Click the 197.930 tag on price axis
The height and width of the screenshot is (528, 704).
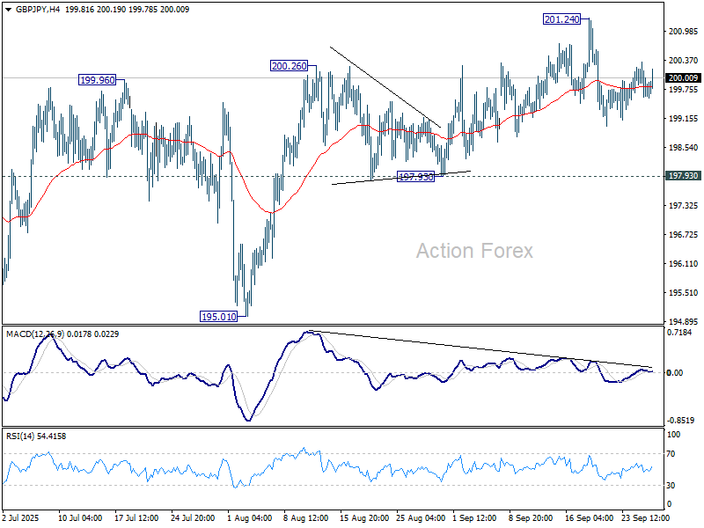684,176
